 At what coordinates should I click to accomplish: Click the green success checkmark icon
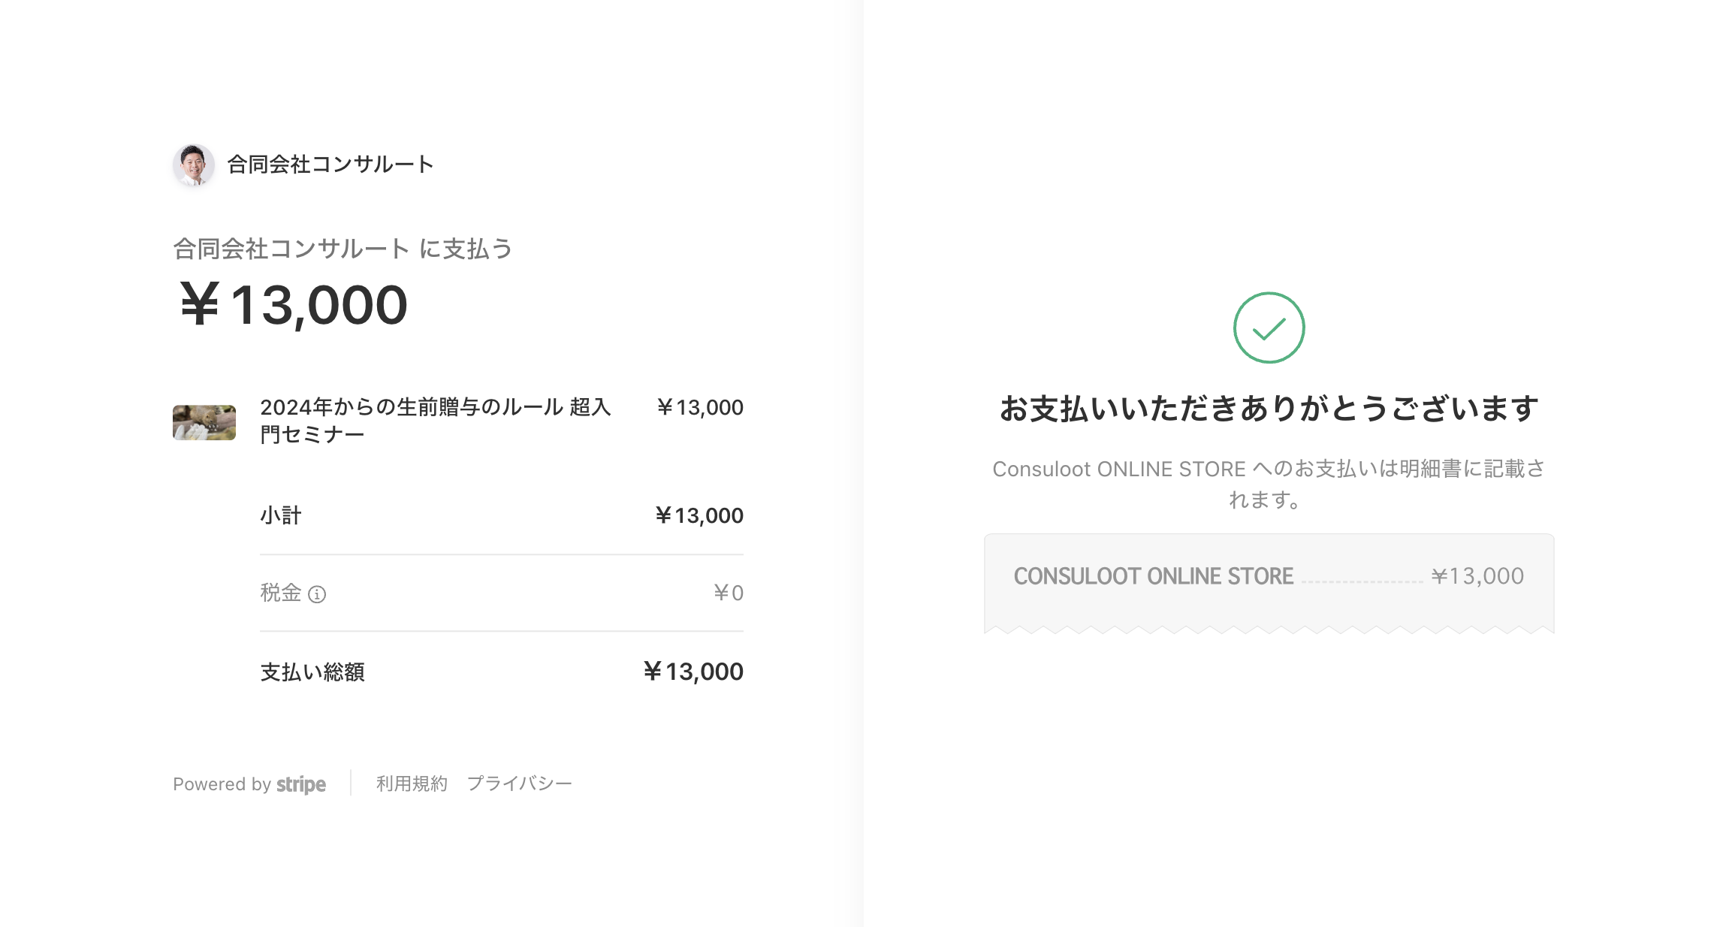click(x=1269, y=328)
